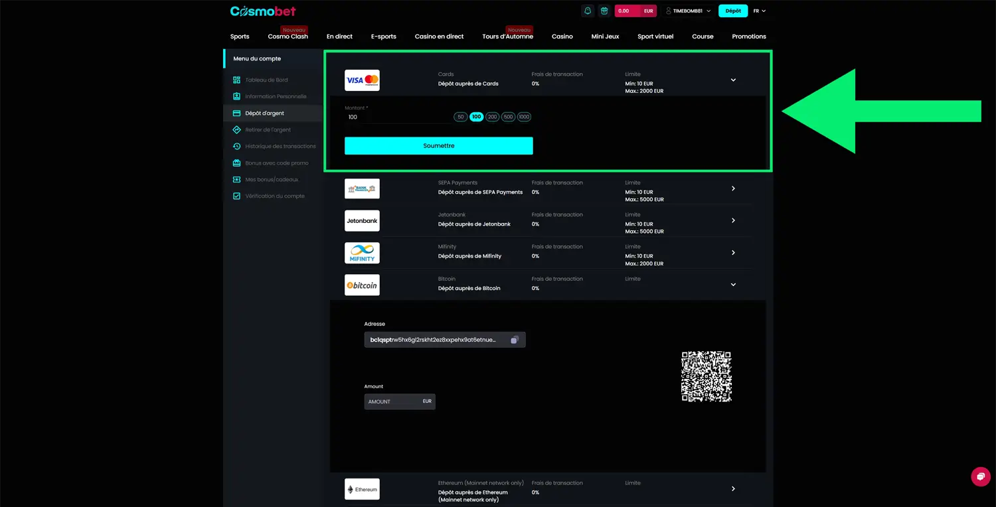Image resolution: width=996 pixels, height=507 pixels.
Task: Click the Mifinity payment logo
Action: [362, 253]
